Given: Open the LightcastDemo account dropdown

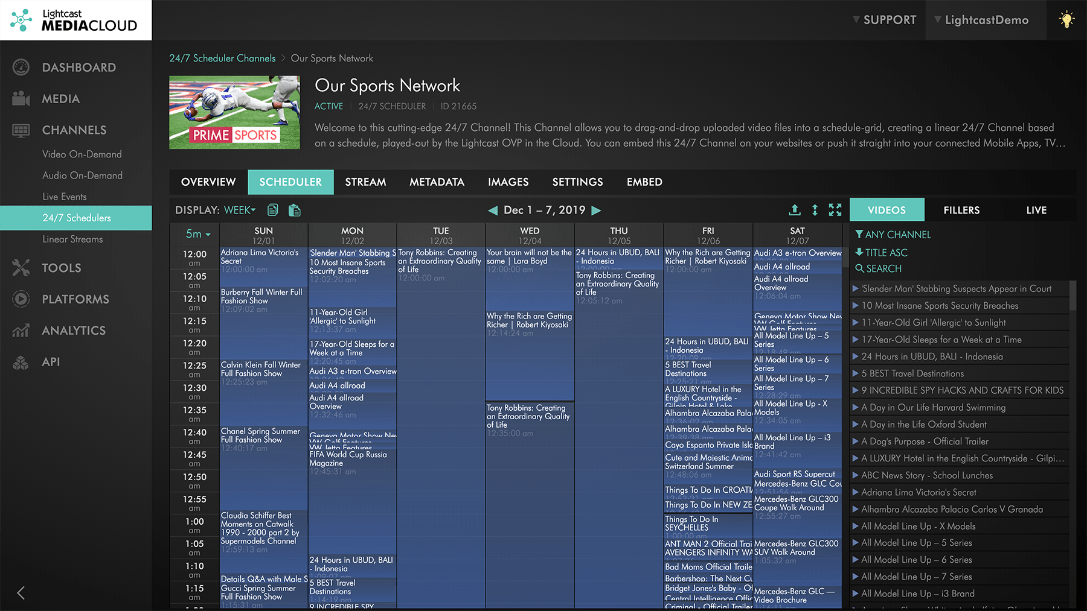Looking at the screenshot, I should pos(981,20).
